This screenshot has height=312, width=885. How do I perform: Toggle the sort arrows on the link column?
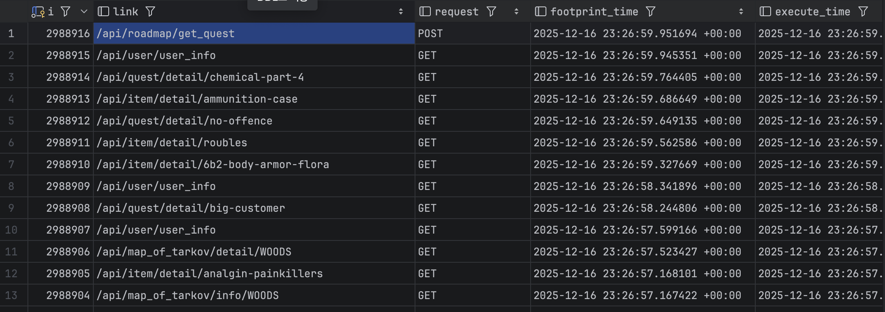coord(401,12)
